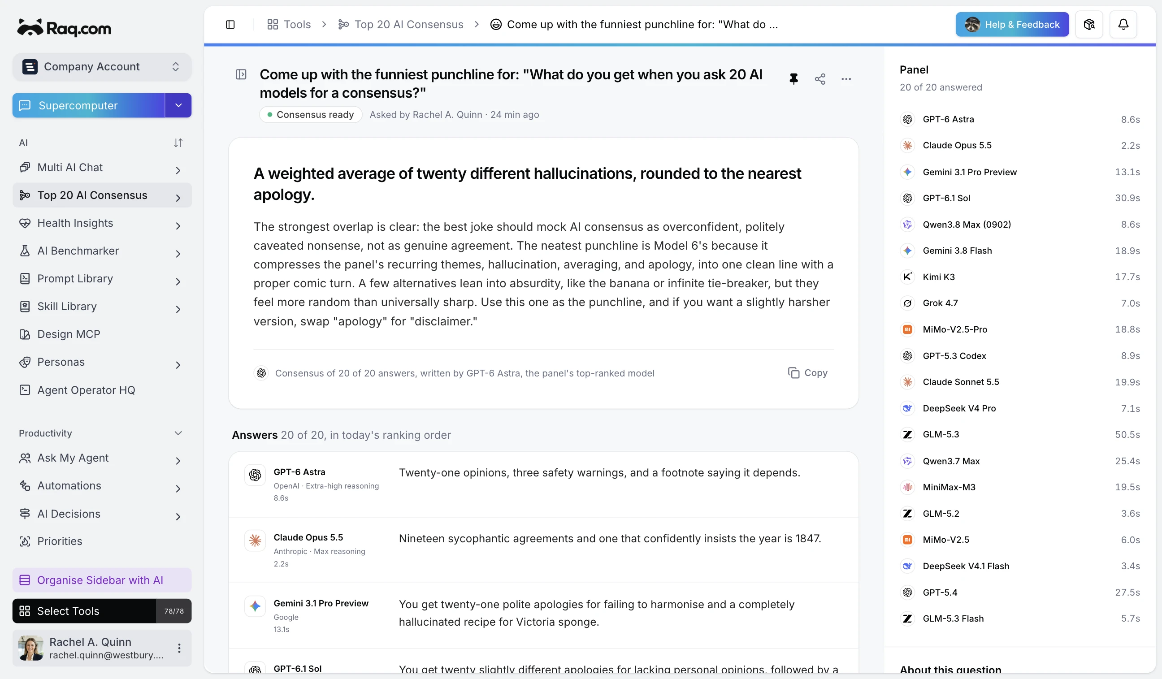The image size is (1162, 679).
Task: Open the Supercomputer dropdown arrow
Action: tap(178, 106)
